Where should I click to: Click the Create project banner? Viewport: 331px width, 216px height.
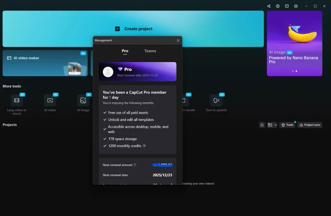[x=133, y=29]
